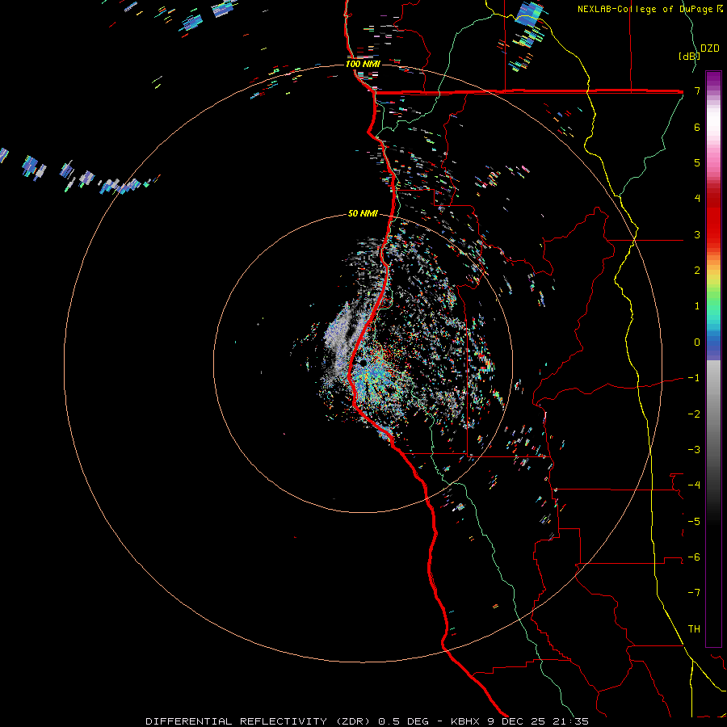This screenshot has width=727, height=727.
Task: Click the -7 value on the scale
Action: click(694, 593)
